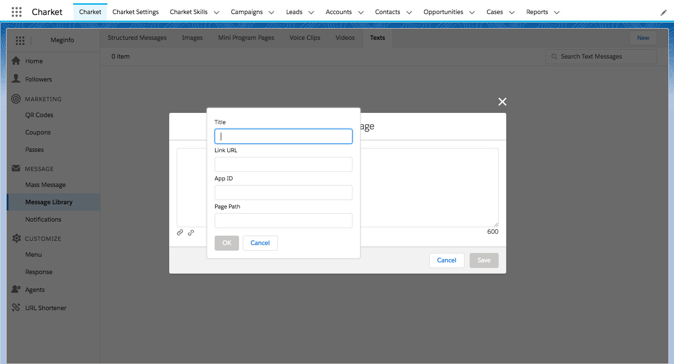Expand the Campaigns dropdown chevron
Viewport: 674px width, 364px height.
pyautogui.click(x=271, y=13)
